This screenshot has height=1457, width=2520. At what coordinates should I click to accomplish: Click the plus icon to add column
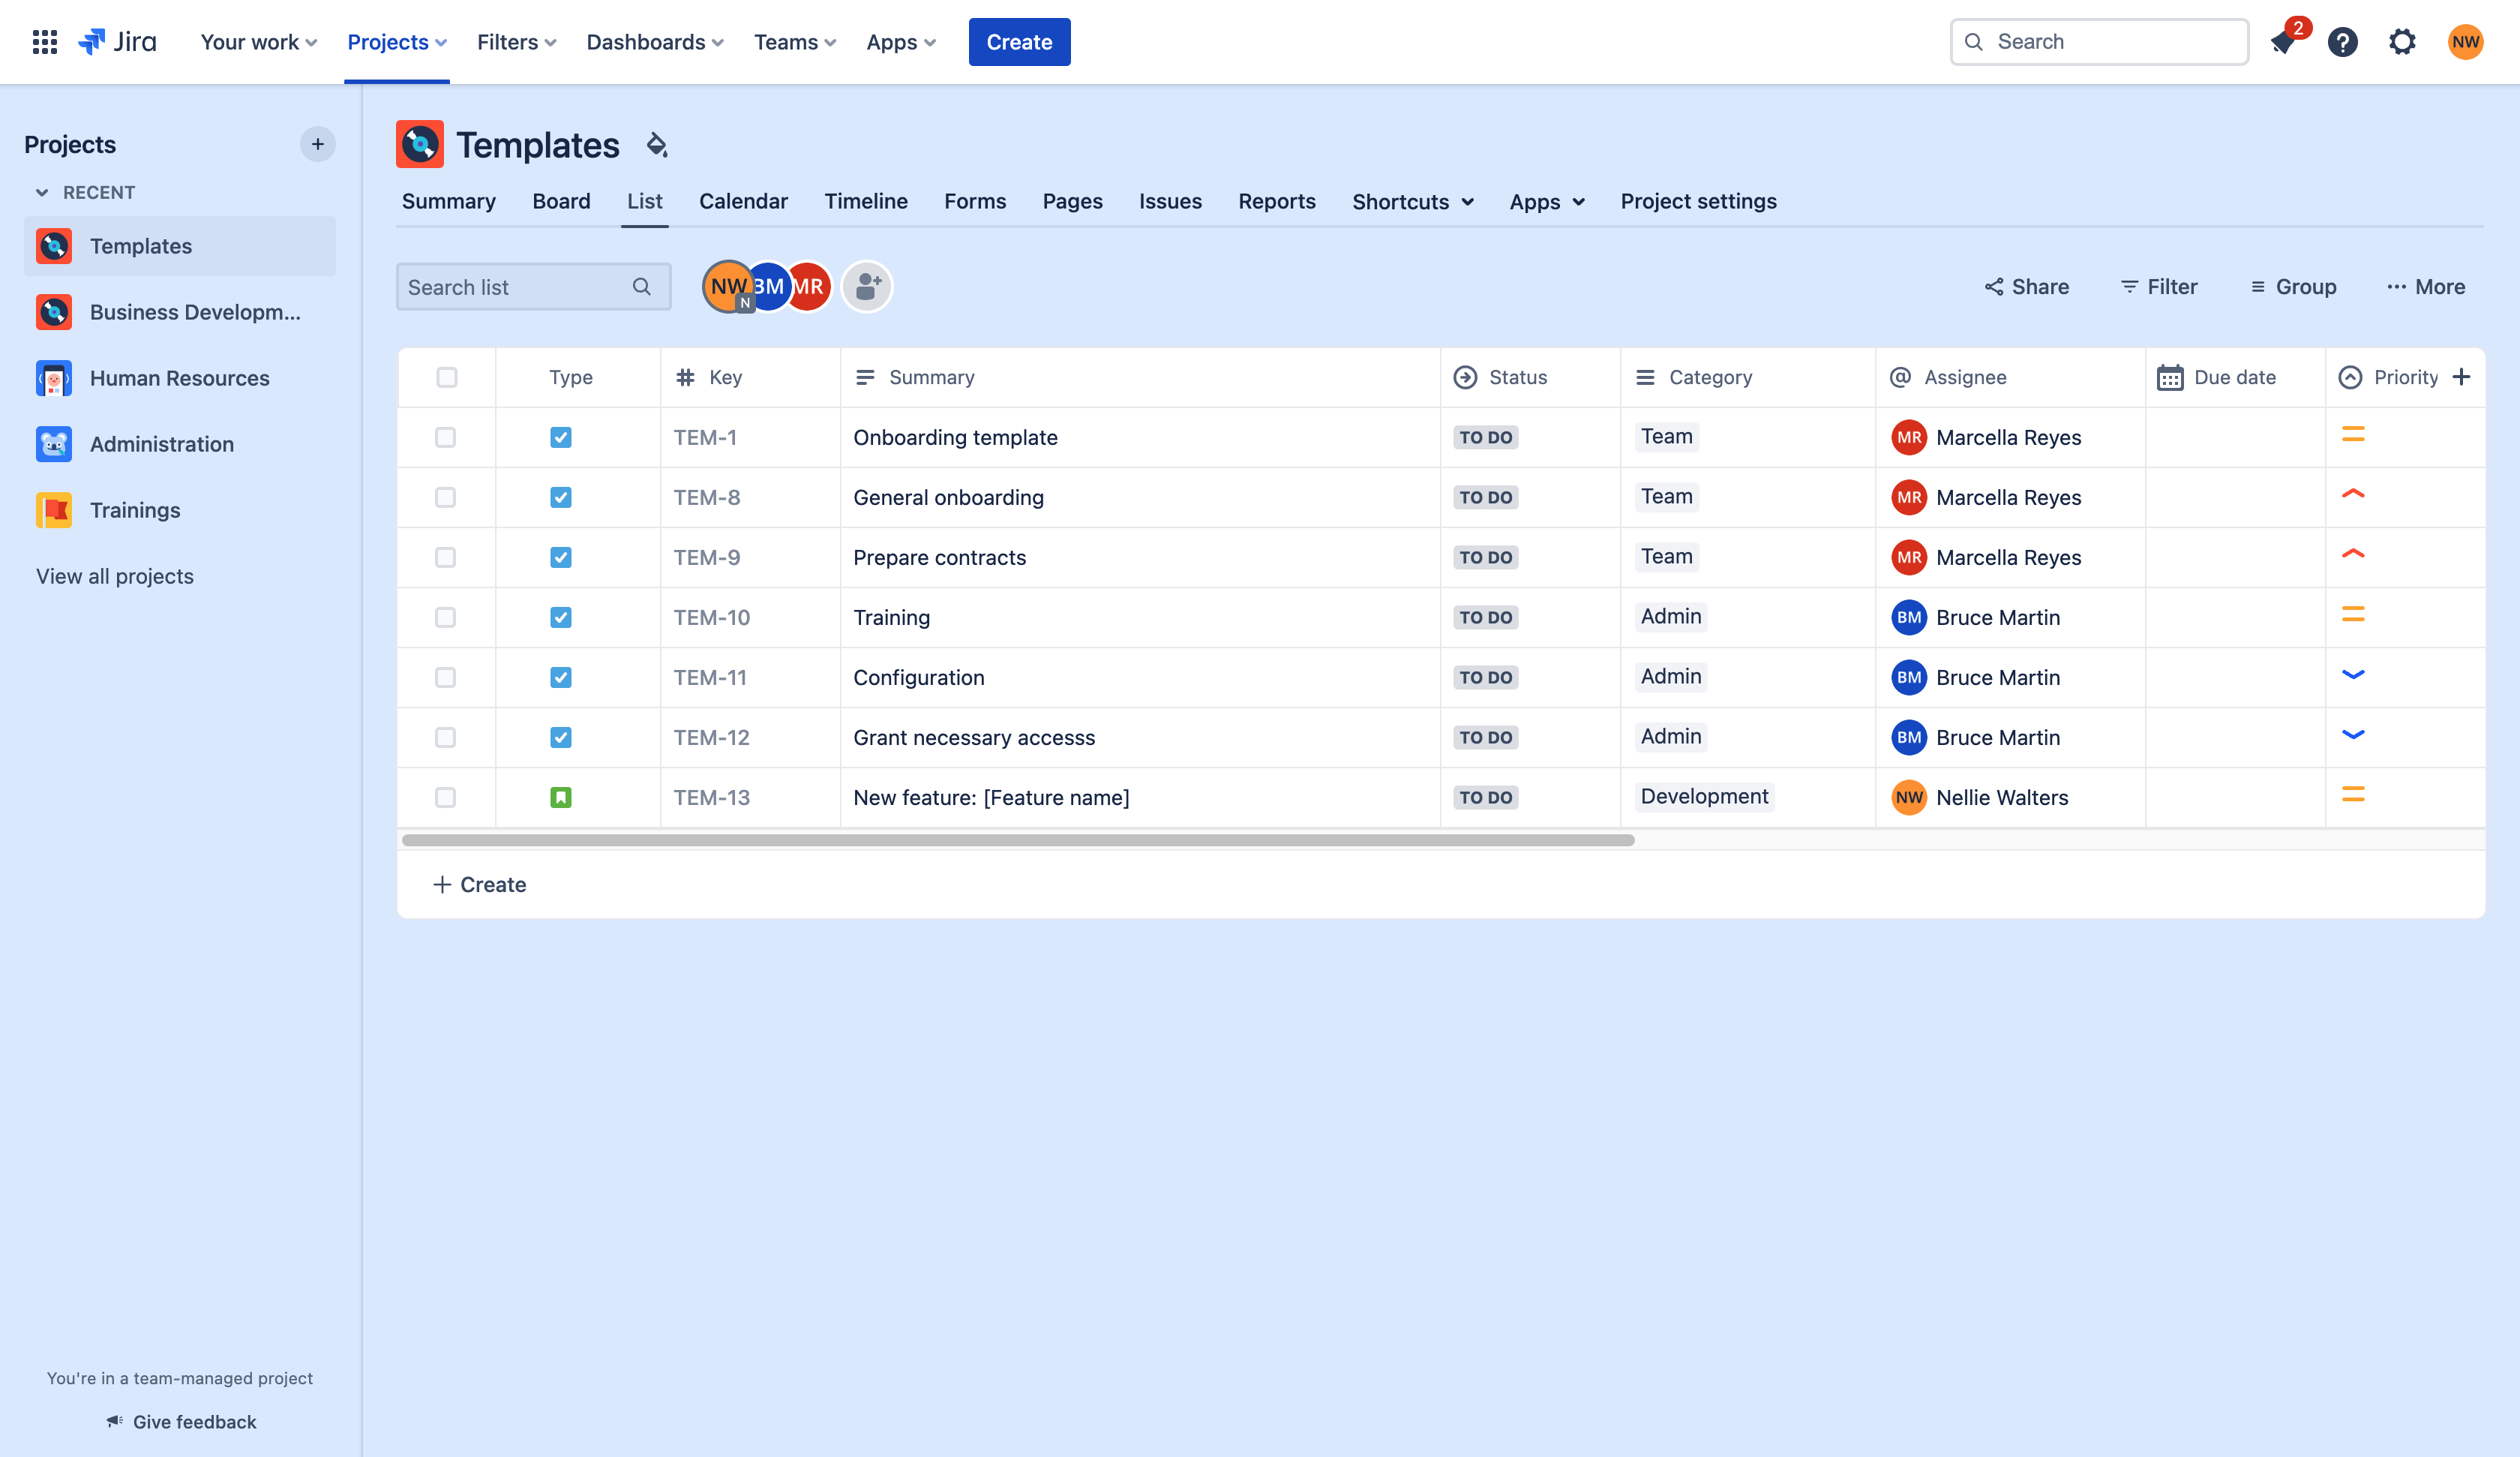coord(2462,377)
